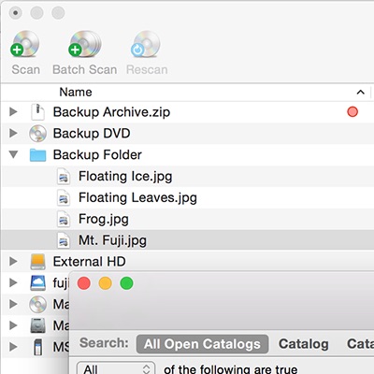The width and height of the screenshot is (374, 374).
Task: Select the Frog.jpg file
Action: click(104, 219)
